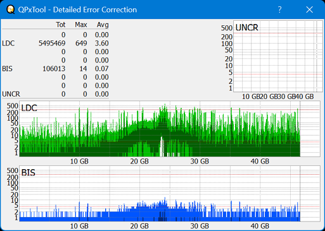This screenshot has width=325, height=231.
Task: Click the QPxTool app icon in title bar
Action: coord(10,9)
